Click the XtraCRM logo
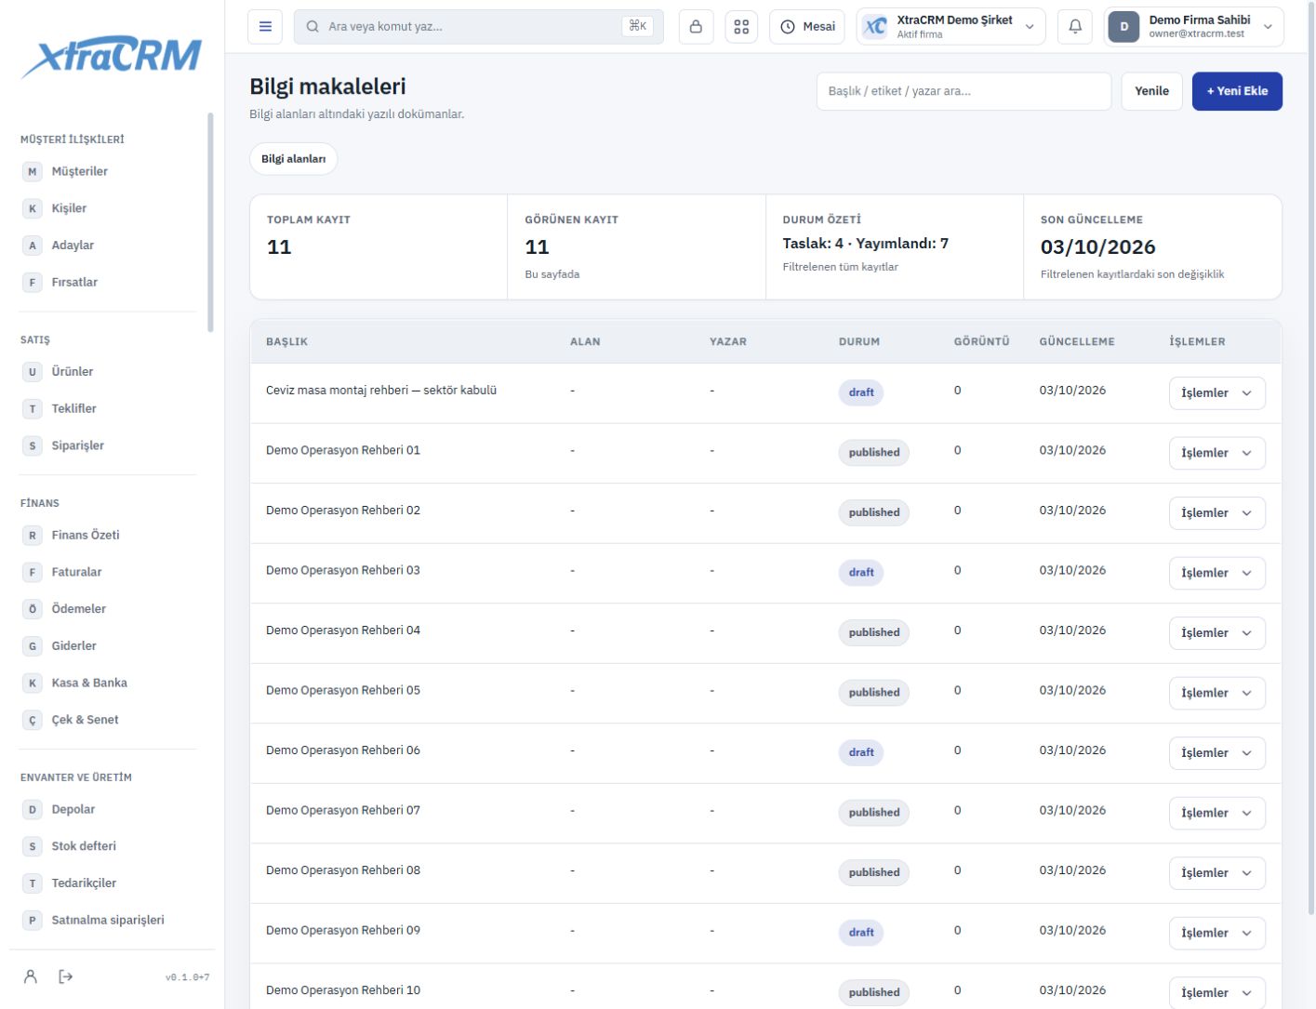 pos(112,57)
